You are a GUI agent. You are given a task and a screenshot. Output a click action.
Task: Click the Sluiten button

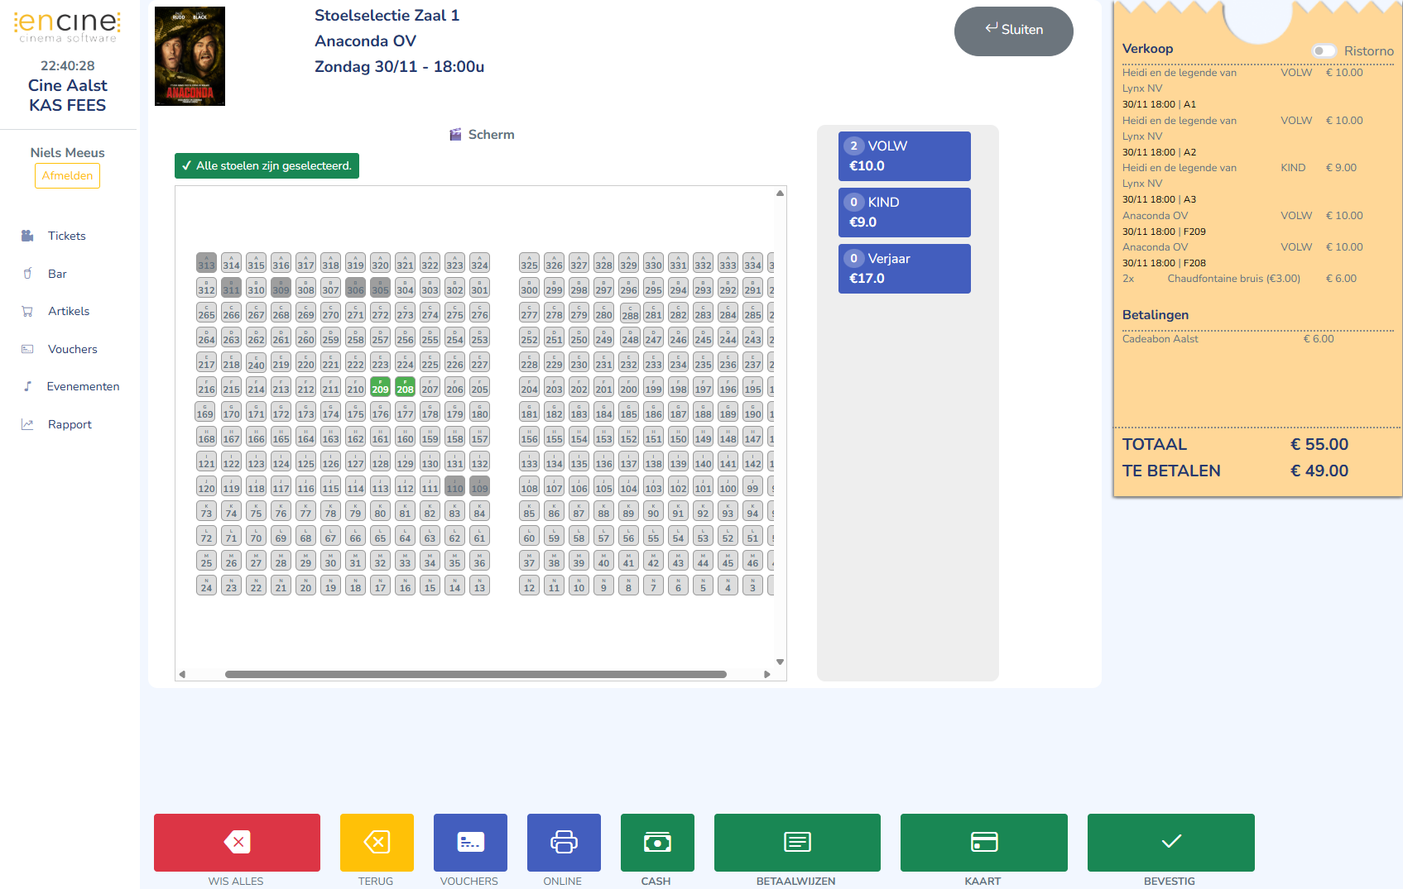pyautogui.click(x=1013, y=31)
